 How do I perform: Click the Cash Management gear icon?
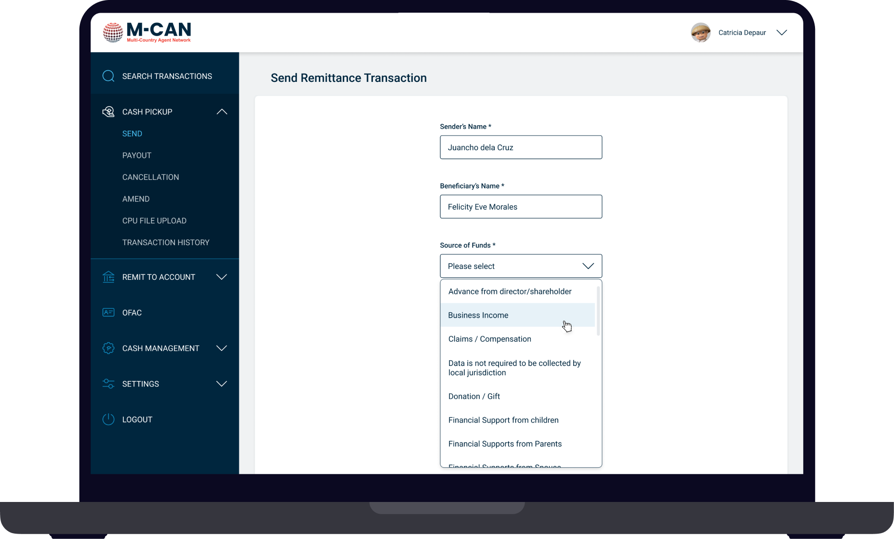(x=108, y=348)
